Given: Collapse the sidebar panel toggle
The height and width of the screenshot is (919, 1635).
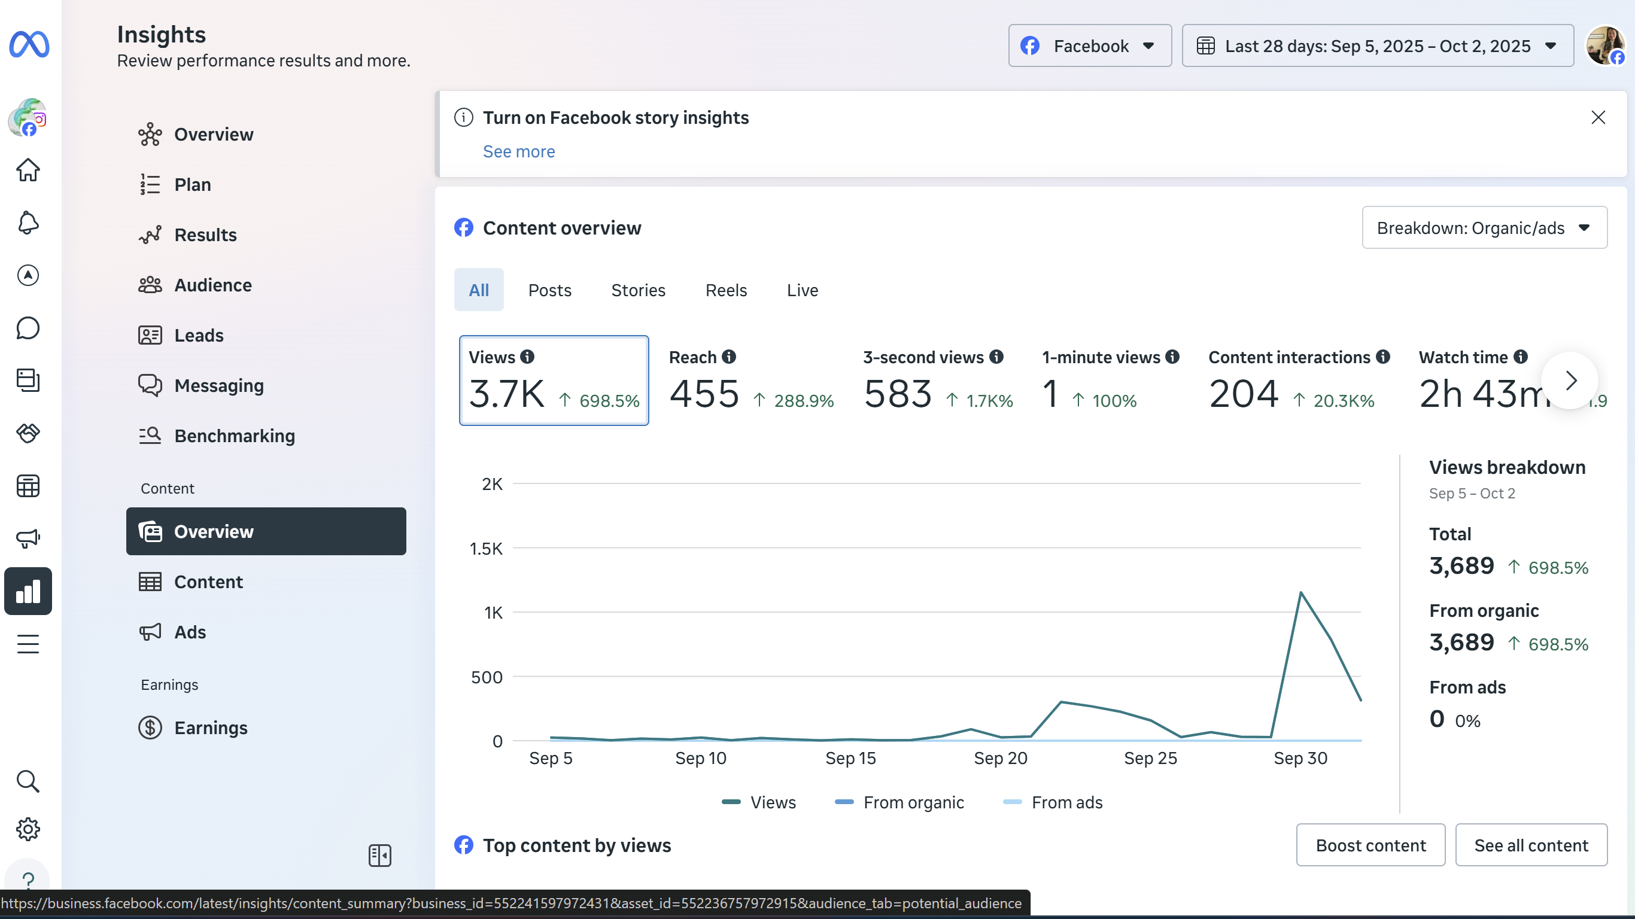Looking at the screenshot, I should point(379,856).
